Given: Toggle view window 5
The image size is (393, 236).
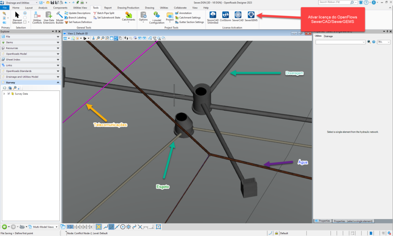Looking at the screenshot, I should point(81,227).
